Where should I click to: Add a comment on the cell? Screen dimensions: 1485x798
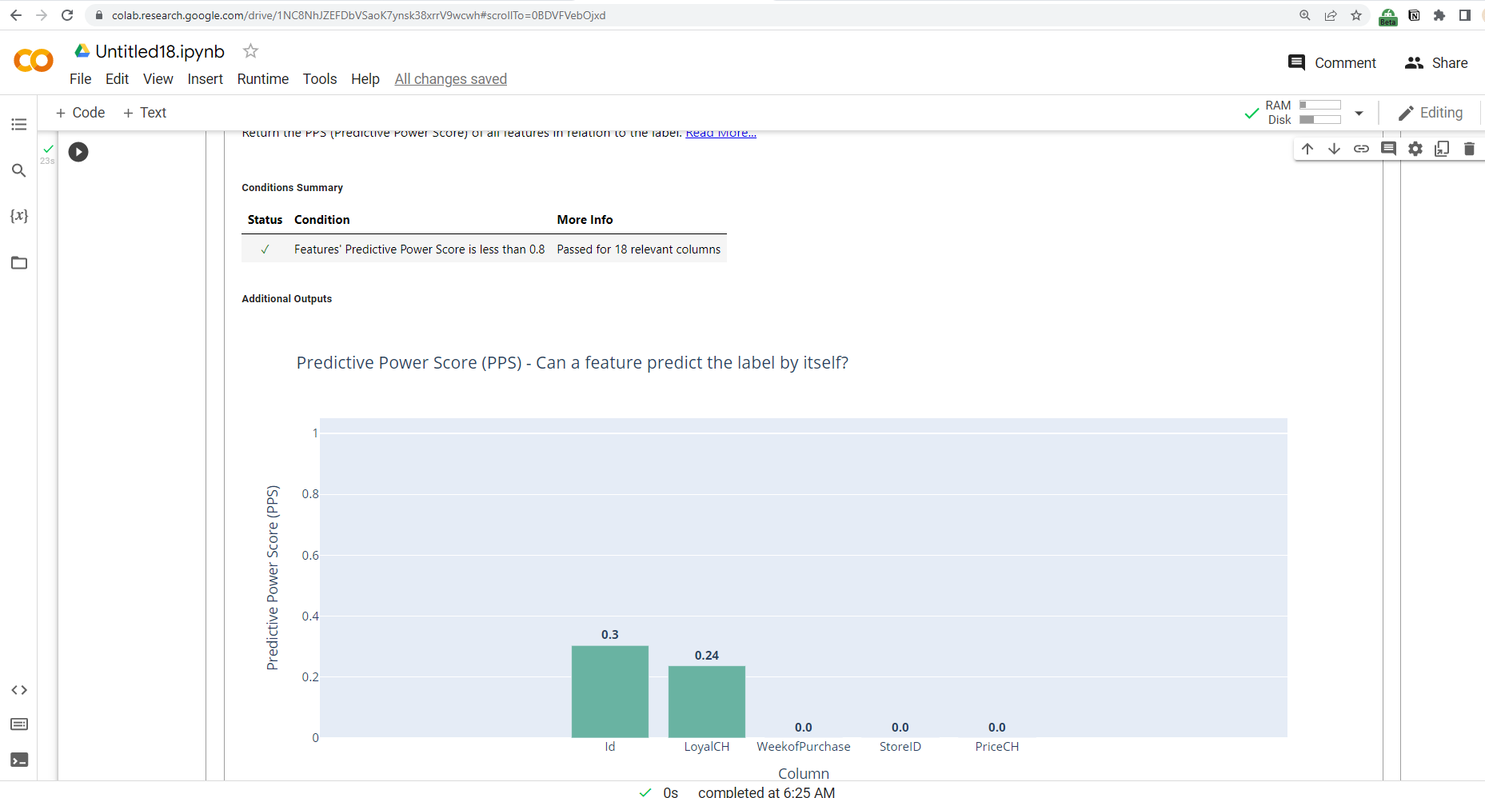[x=1388, y=149]
